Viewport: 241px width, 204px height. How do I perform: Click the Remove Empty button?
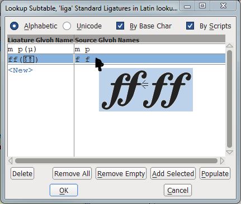pos(121,173)
